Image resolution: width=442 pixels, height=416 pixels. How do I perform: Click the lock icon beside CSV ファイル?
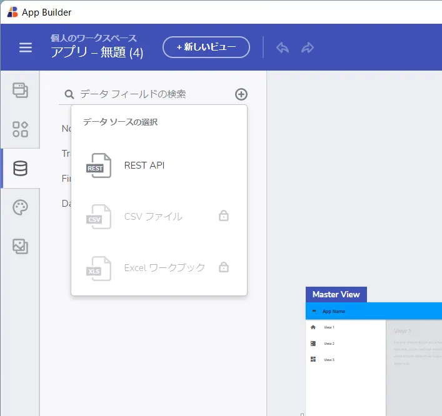[223, 216]
